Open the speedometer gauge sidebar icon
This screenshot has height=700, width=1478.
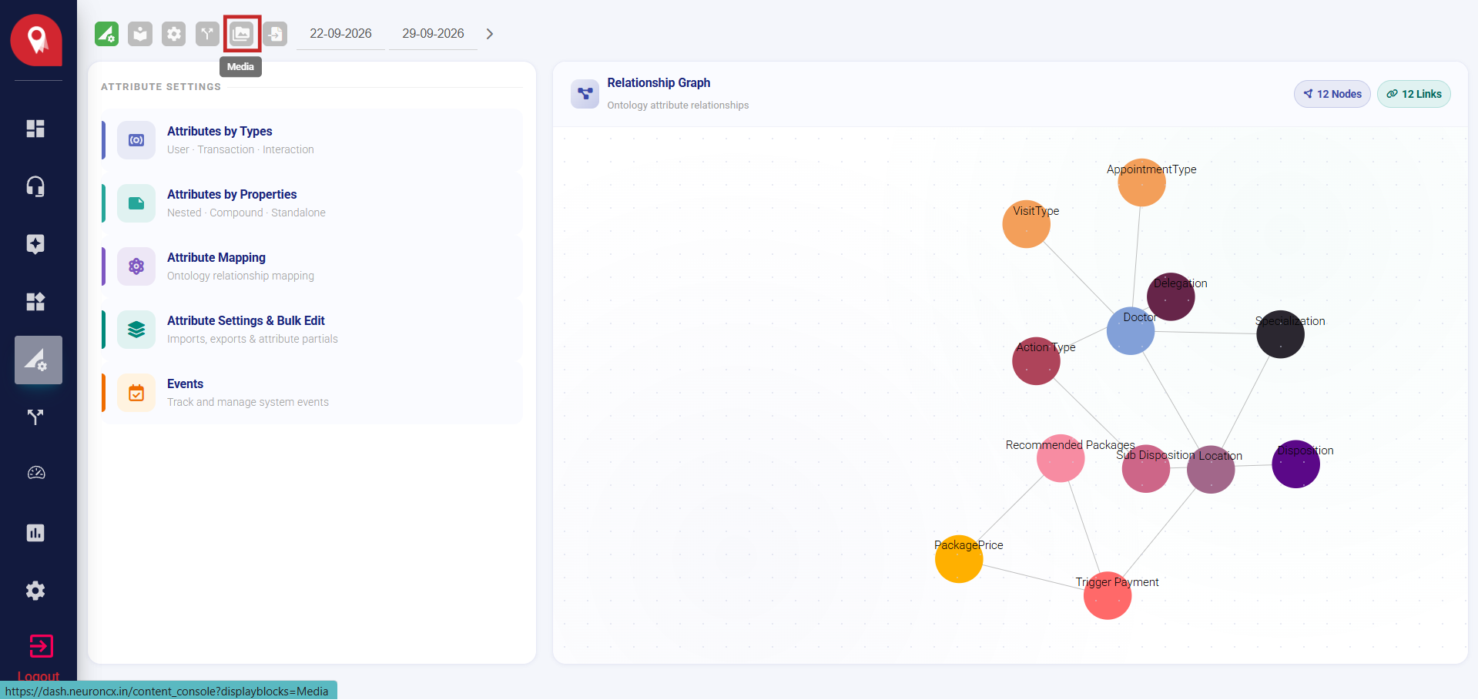pos(35,473)
